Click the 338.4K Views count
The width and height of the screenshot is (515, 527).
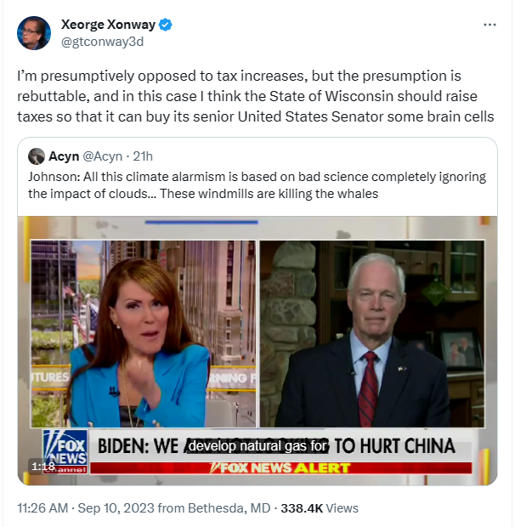[320, 508]
